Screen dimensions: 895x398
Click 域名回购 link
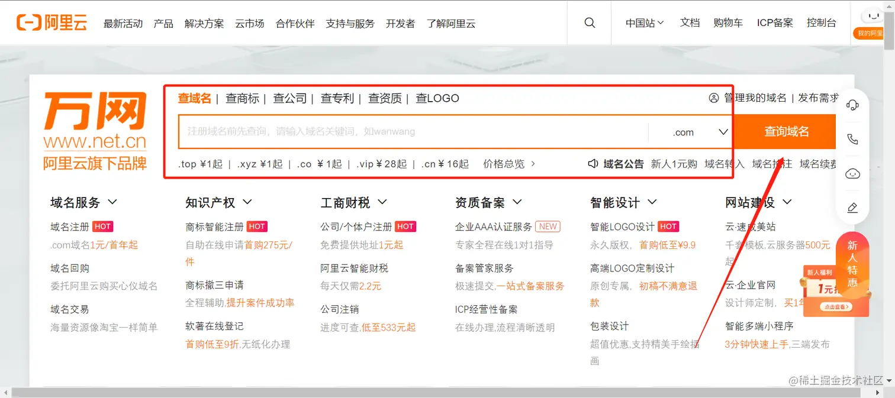point(70,268)
